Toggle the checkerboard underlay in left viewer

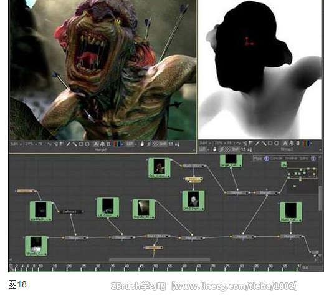click(155, 144)
